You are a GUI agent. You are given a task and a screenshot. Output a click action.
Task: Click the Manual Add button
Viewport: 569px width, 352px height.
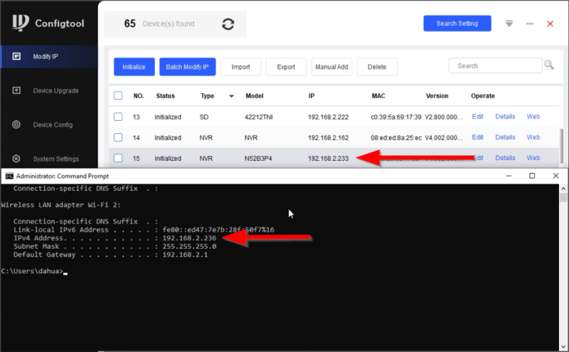click(331, 67)
